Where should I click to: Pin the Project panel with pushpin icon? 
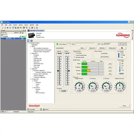tap(24, 30)
